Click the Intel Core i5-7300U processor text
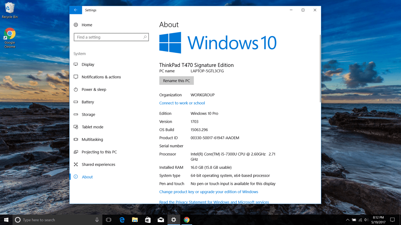 (x=233, y=156)
